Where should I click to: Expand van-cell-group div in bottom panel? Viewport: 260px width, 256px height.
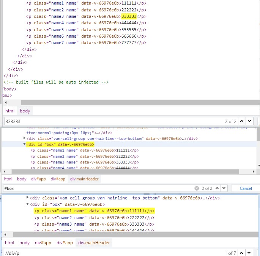pos(28,198)
